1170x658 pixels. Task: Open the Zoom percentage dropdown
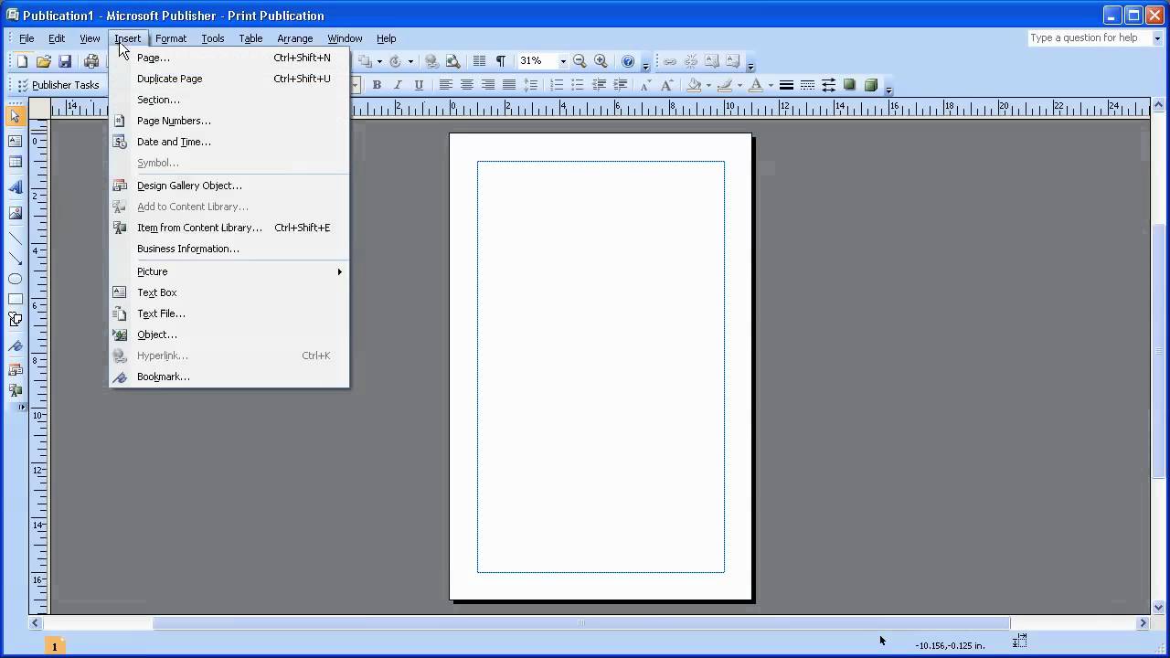pyautogui.click(x=563, y=60)
